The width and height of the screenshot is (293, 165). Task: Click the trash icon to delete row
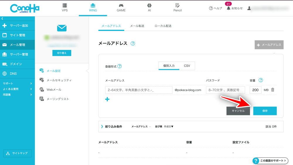point(272,90)
